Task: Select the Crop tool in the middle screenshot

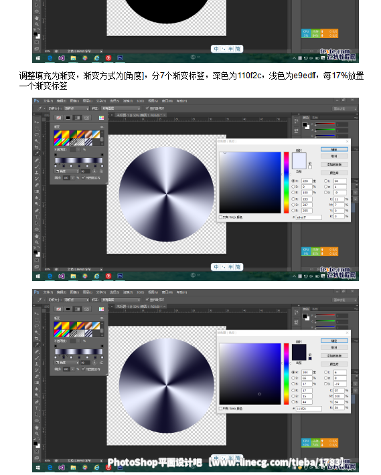Action: 37,147
